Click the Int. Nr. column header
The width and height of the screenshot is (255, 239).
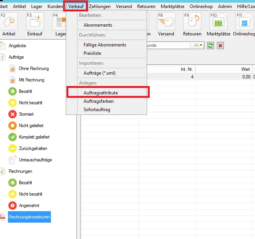pos(187,69)
